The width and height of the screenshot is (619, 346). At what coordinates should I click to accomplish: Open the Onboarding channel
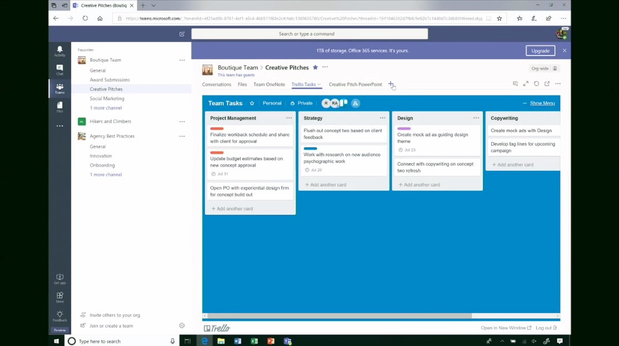pyautogui.click(x=102, y=165)
